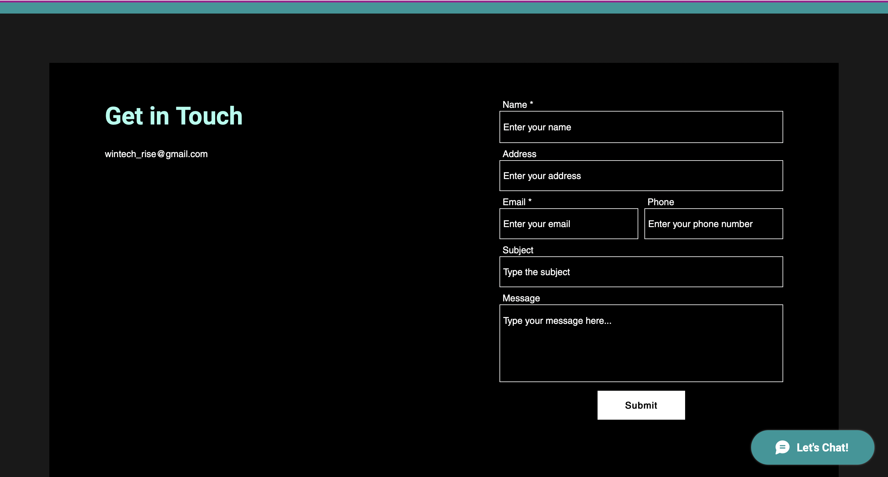Click the wintech_rise@gmail.com email link
888x477 pixels.
point(156,154)
